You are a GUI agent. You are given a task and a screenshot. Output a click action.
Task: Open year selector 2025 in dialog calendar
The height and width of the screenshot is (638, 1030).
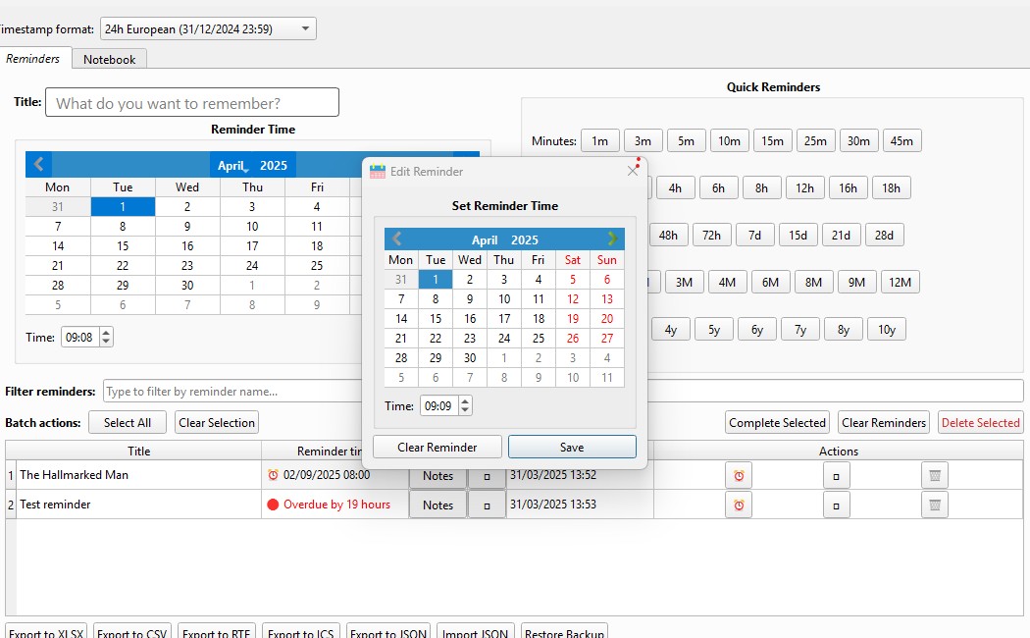click(524, 239)
